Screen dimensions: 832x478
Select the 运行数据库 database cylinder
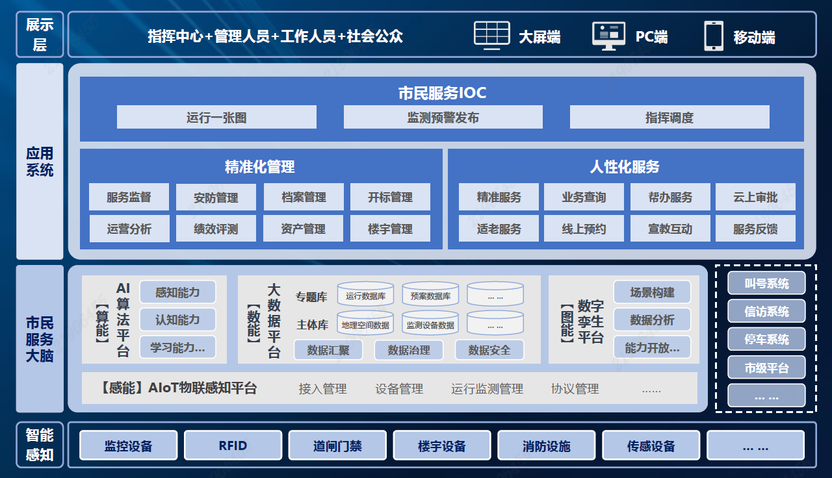click(x=365, y=296)
